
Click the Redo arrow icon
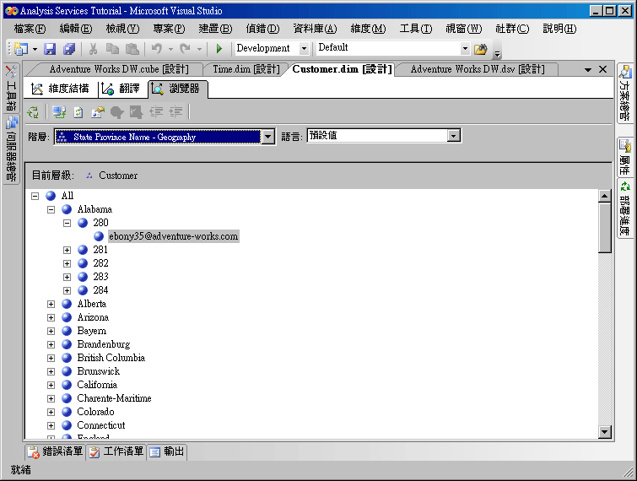pyautogui.click(x=185, y=49)
